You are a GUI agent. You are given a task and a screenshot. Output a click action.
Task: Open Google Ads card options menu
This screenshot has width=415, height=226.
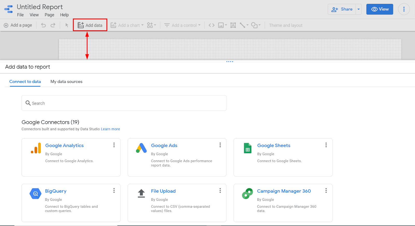pos(220,145)
